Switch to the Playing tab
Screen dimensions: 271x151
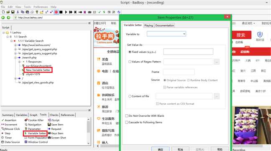pos(148,25)
